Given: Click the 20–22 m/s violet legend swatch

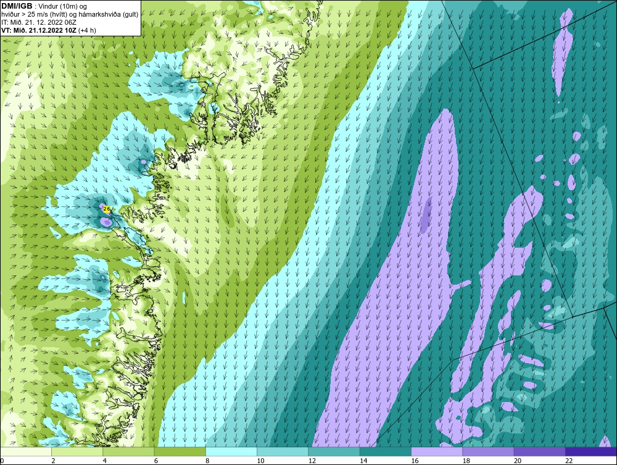Looking at the screenshot, I should coord(539,451).
